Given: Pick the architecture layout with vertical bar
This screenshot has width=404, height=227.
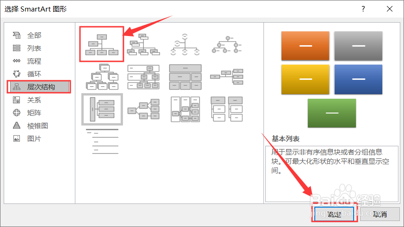Looking at the screenshot, I should 102,109.
